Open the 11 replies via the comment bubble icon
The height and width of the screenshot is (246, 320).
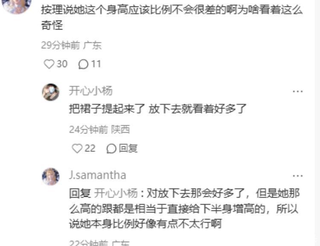pos(83,64)
